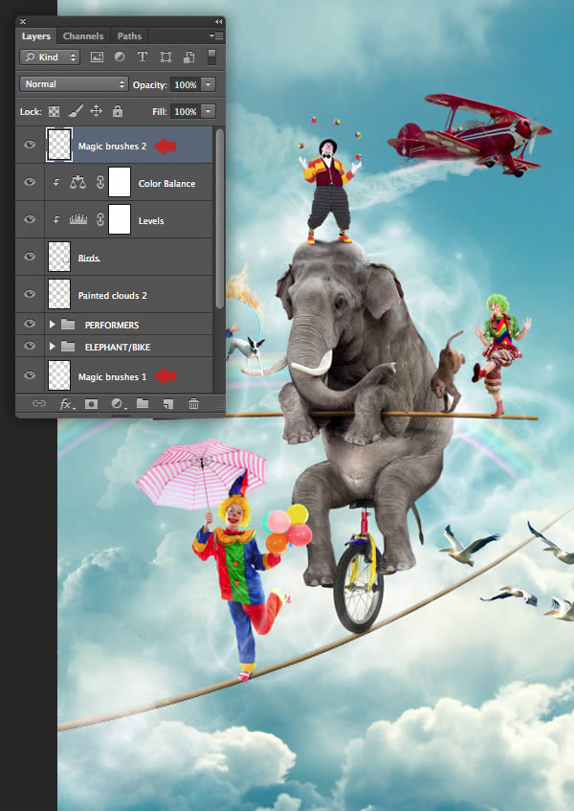Create new fill or adjustment layer
Image resolution: width=574 pixels, height=811 pixels.
(x=119, y=404)
